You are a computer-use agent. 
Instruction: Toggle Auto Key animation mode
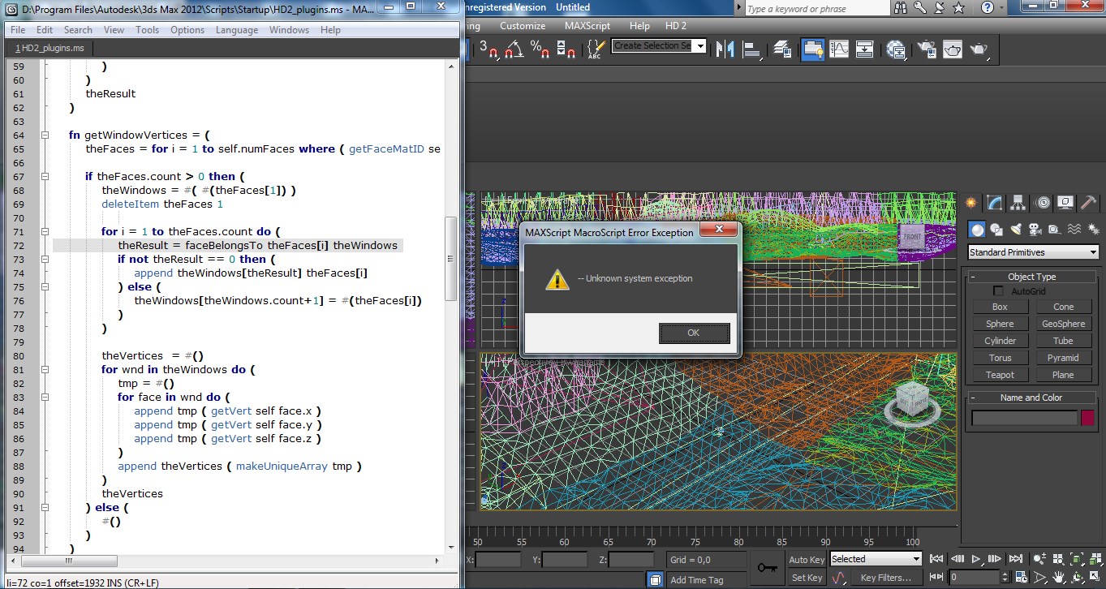point(806,560)
